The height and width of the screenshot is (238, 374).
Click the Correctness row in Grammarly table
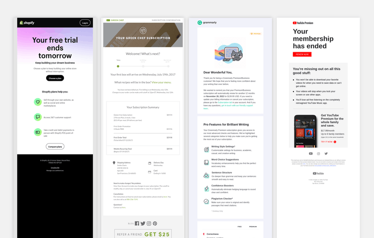point(231,234)
